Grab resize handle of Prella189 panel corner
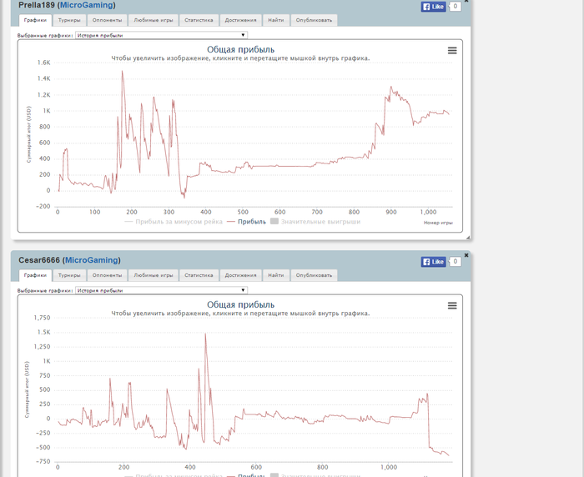This screenshot has width=584, height=477. (x=468, y=237)
